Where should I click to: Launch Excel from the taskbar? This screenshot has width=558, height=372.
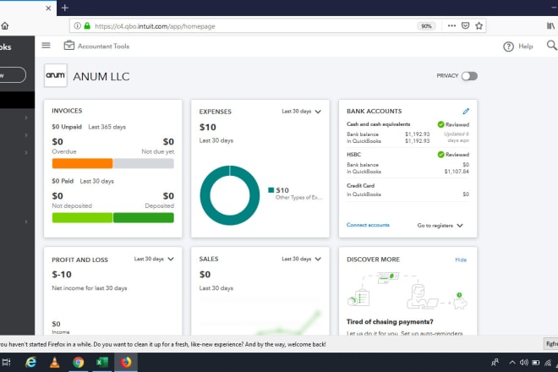click(102, 362)
